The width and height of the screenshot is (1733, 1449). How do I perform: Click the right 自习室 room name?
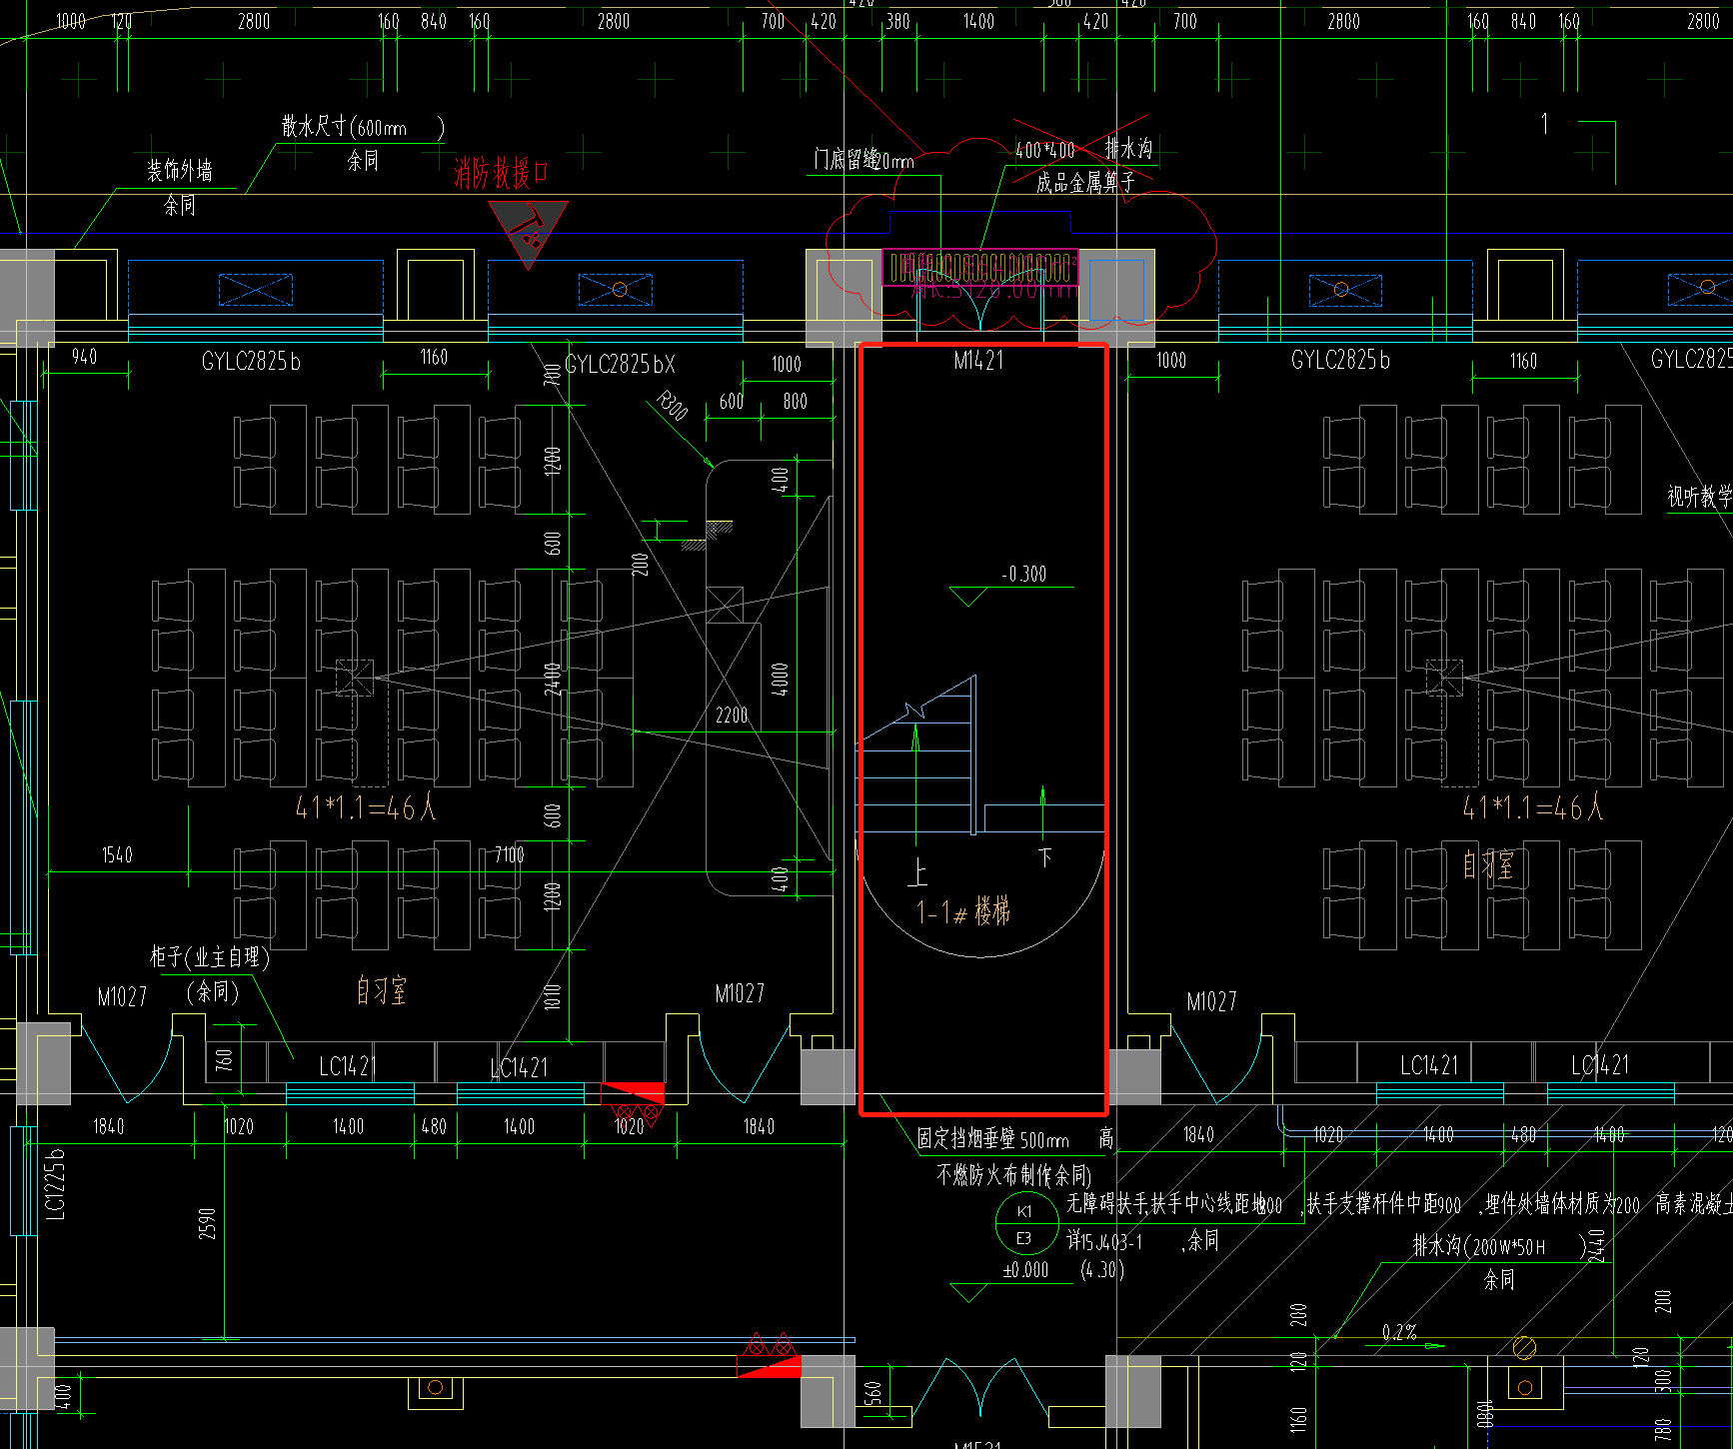point(1488,865)
